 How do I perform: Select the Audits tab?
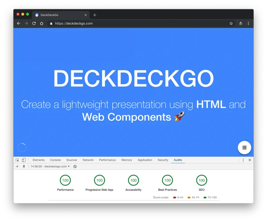click(x=178, y=160)
